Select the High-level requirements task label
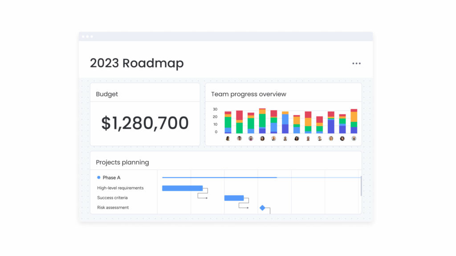This screenshot has width=456, height=256. 120,188
